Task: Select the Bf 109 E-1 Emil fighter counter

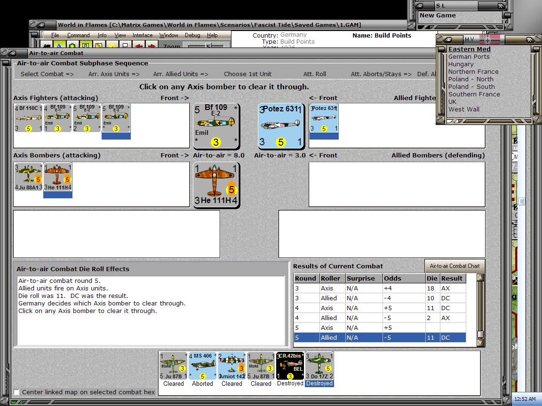Action: pos(57,118)
